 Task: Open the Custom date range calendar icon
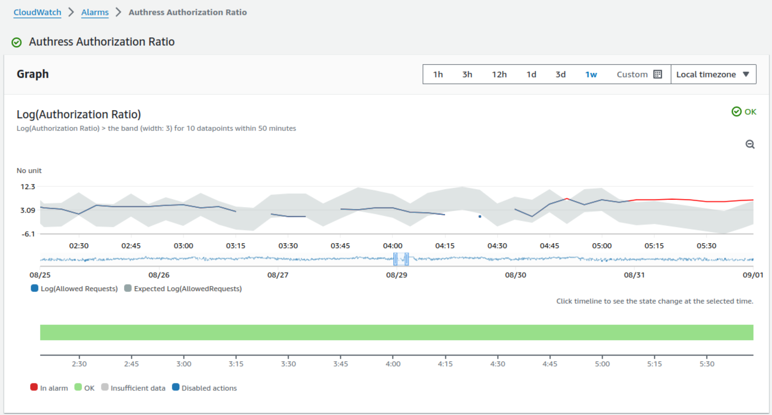[657, 74]
